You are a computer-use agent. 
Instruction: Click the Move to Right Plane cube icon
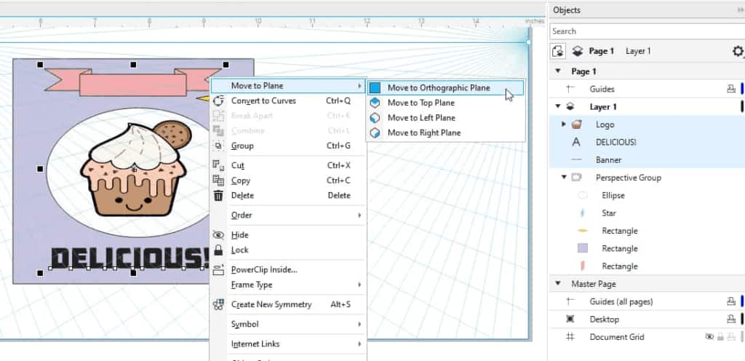(375, 133)
